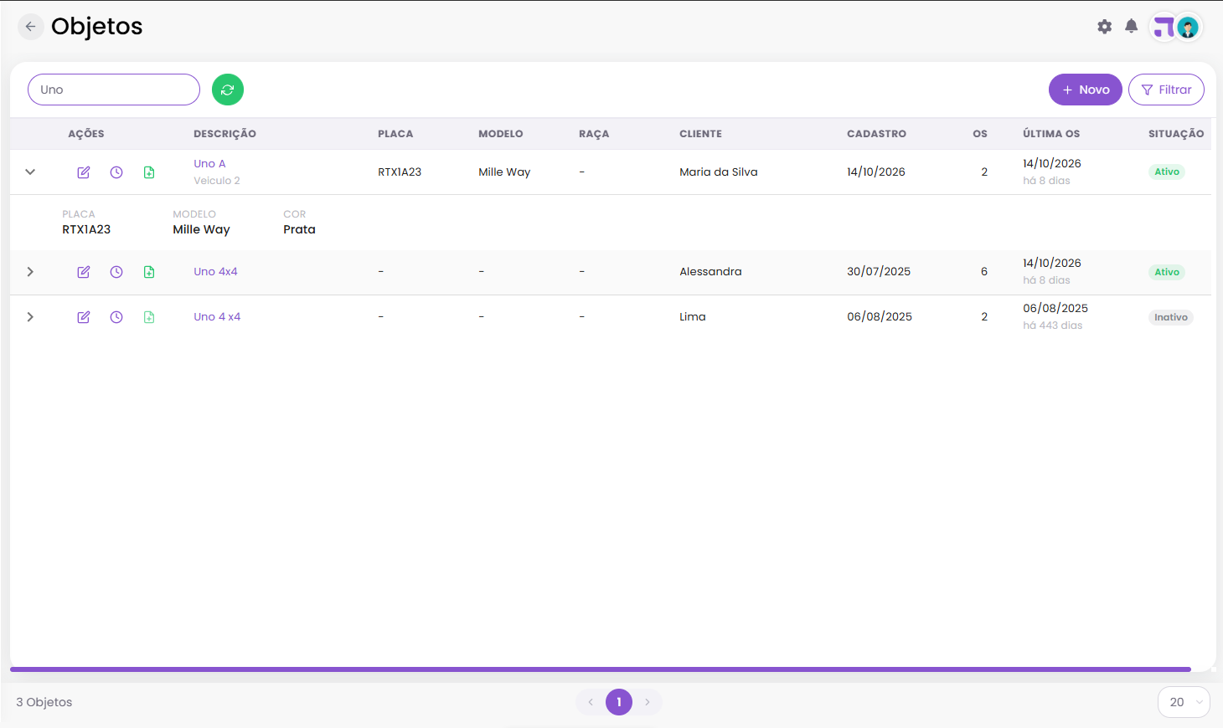Expand the Uno 4 x4 row for Lima
The height and width of the screenshot is (728, 1223).
click(x=30, y=317)
